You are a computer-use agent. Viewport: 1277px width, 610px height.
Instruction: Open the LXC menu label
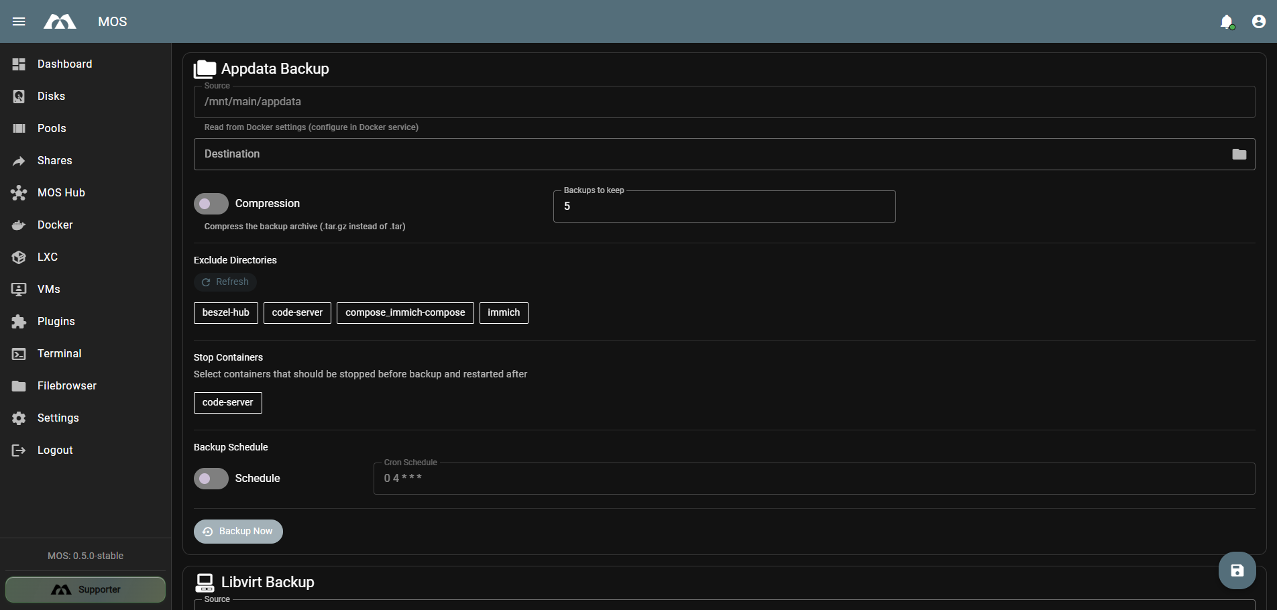click(x=48, y=257)
